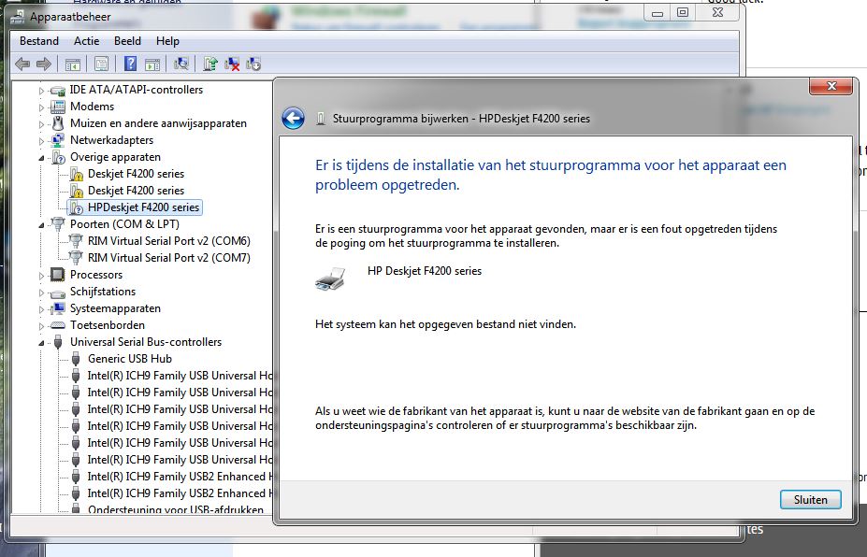Screen dimensions: 867x557
Task: Click the mouse icon of Muizen en andere aanwijsapparaten
Action: 57,123
